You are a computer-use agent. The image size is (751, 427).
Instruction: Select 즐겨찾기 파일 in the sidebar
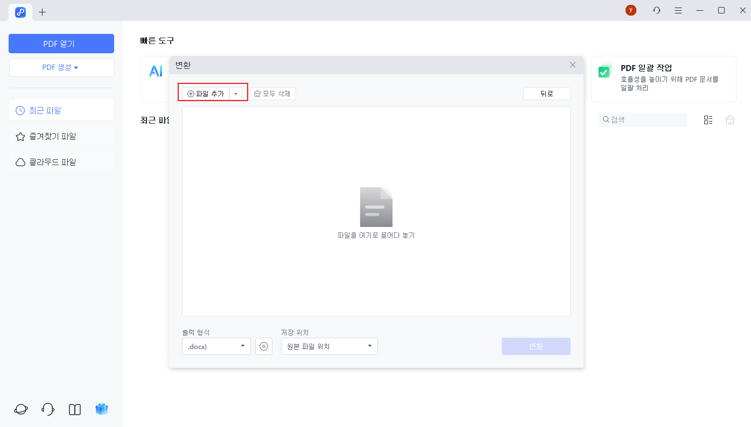point(61,136)
